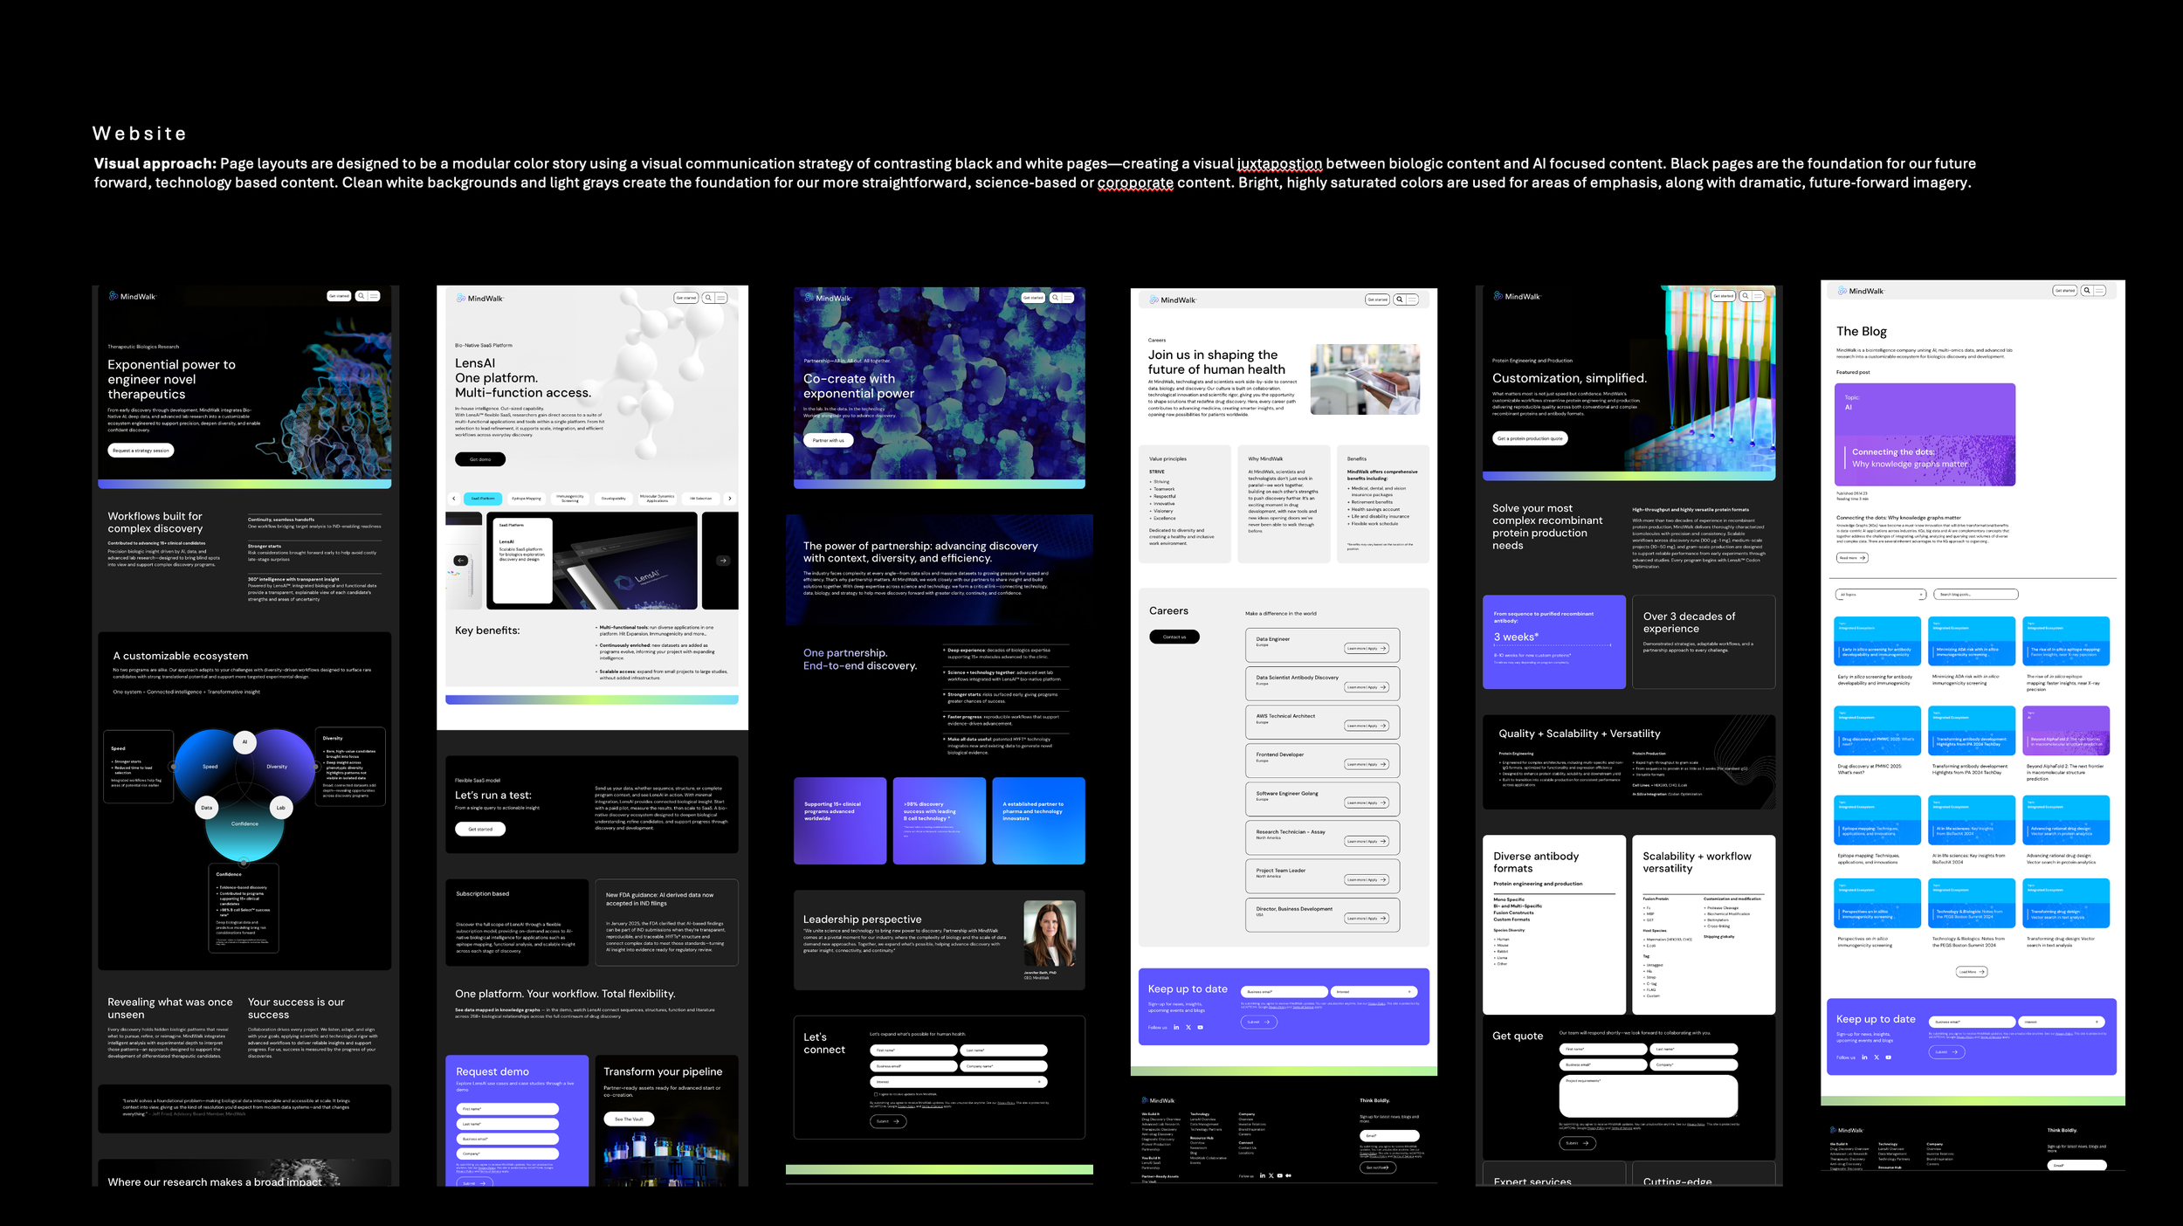Image resolution: width=2183 pixels, height=1226 pixels.
Task: Click Contact us button under Careers
Action: coord(1174,637)
